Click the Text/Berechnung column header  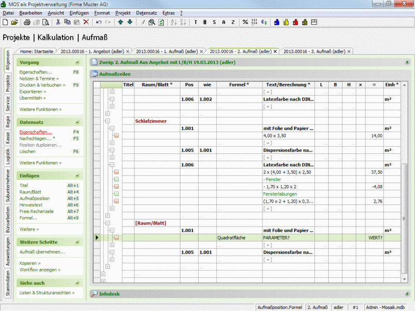point(288,84)
